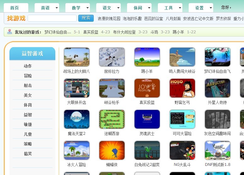244x175 pixels.
Task: Open 踢小羊 in played games history
Action: coord(178,32)
